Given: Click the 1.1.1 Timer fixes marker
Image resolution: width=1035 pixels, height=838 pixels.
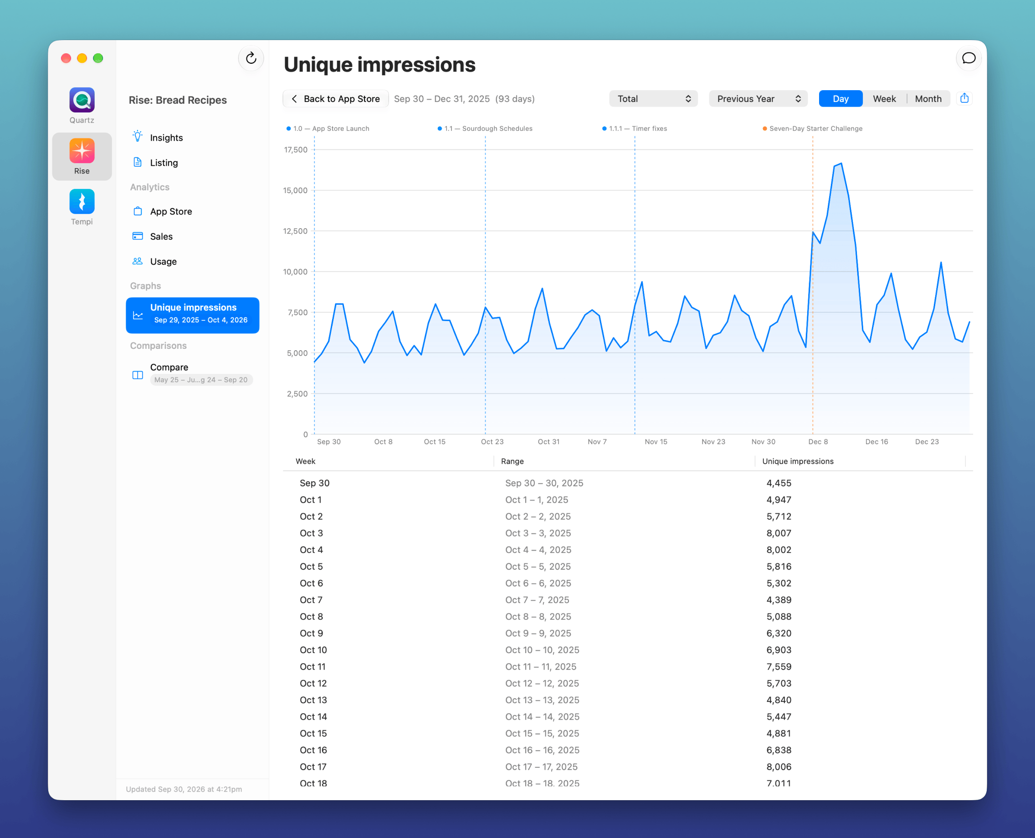Looking at the screenshot, I should coord(634,128).
